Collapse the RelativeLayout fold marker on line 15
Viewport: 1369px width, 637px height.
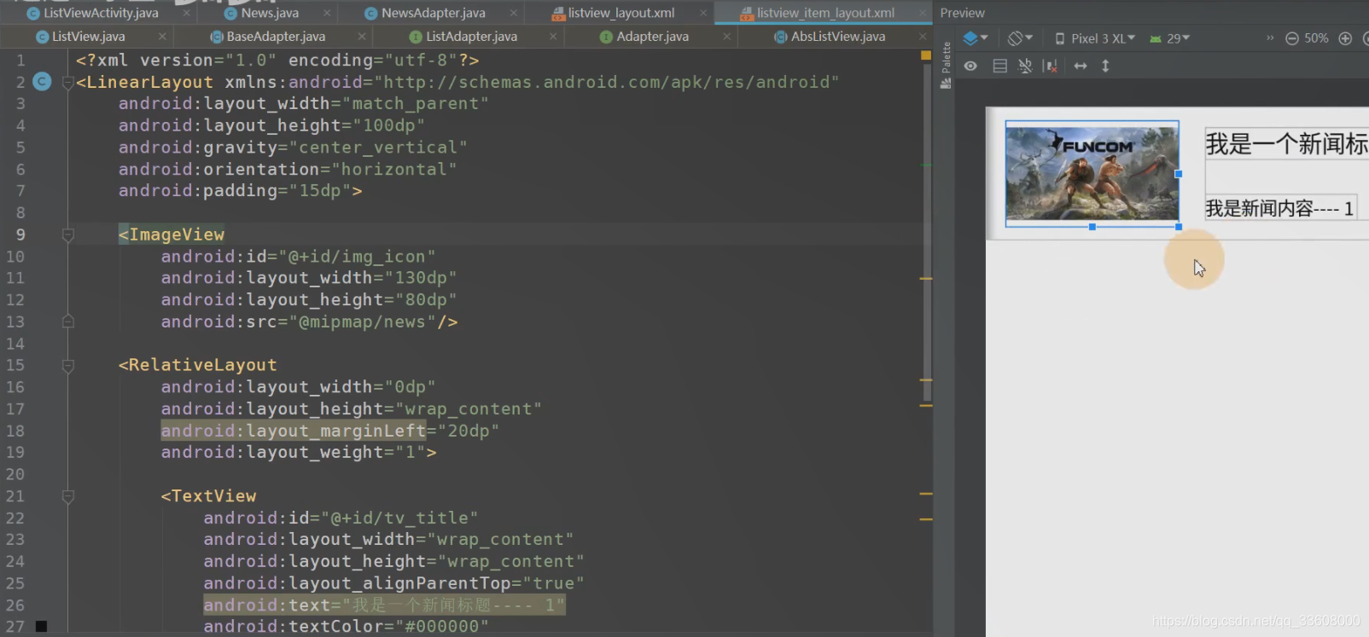(x=68, y=365)
